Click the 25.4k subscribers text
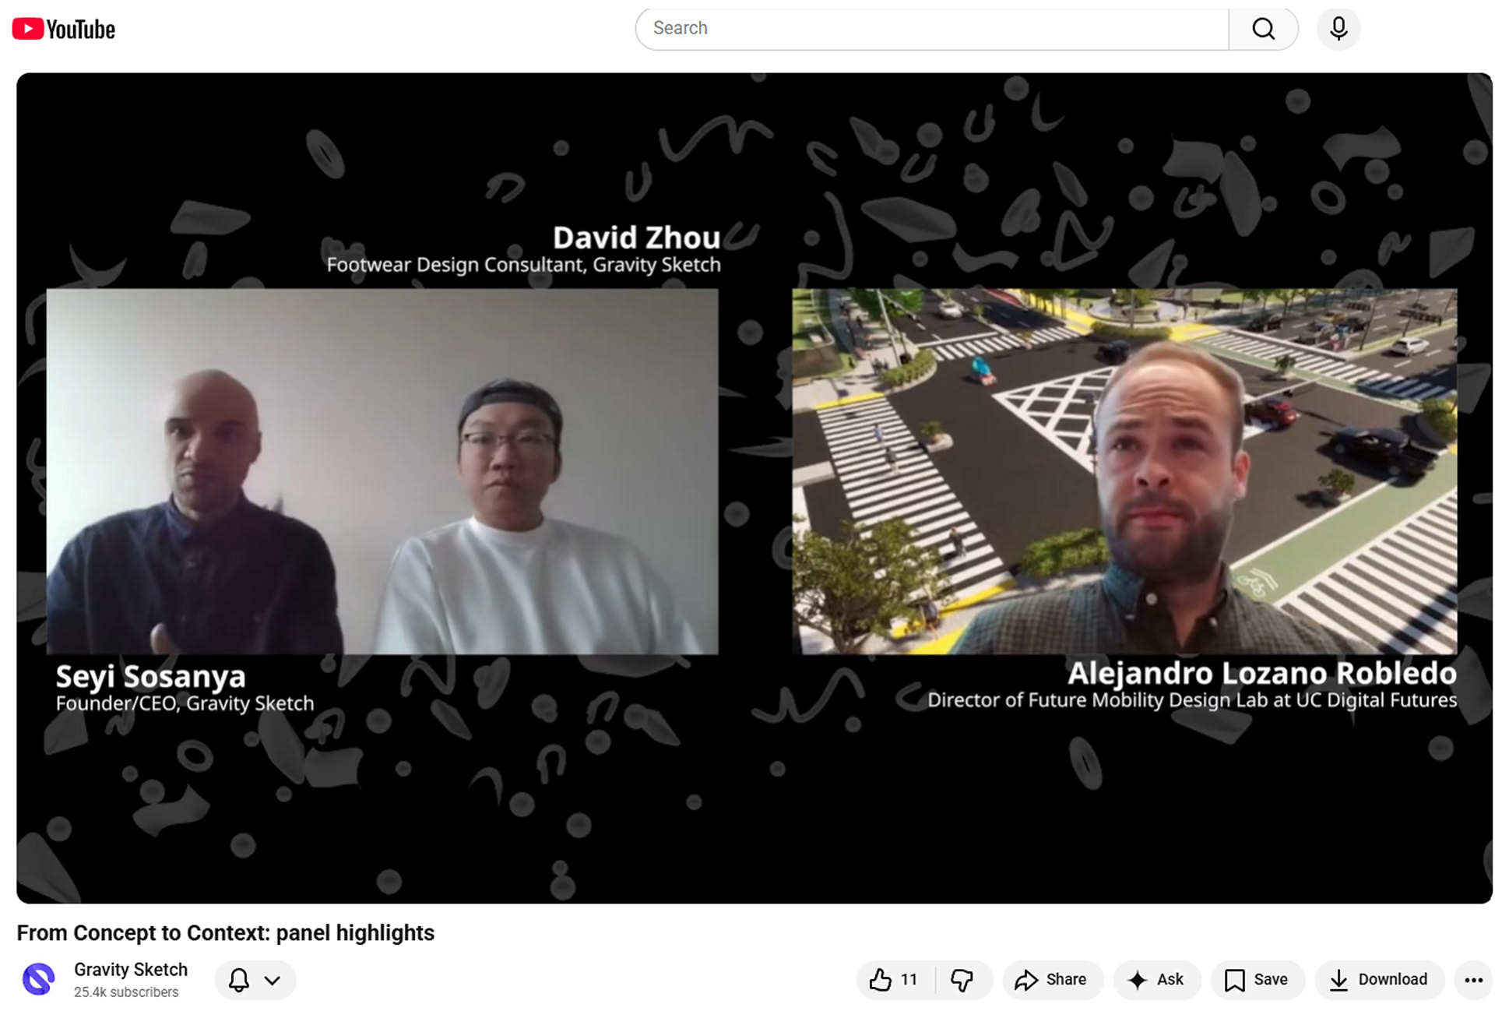This screenshot has height=1011, width=1495. (x=126, y=992)
